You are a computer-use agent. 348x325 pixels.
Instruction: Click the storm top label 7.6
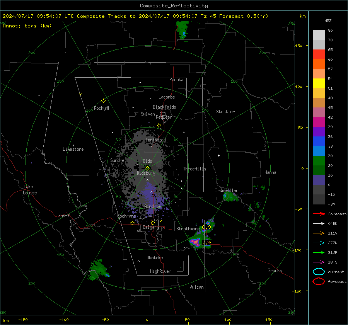point(206,243)
